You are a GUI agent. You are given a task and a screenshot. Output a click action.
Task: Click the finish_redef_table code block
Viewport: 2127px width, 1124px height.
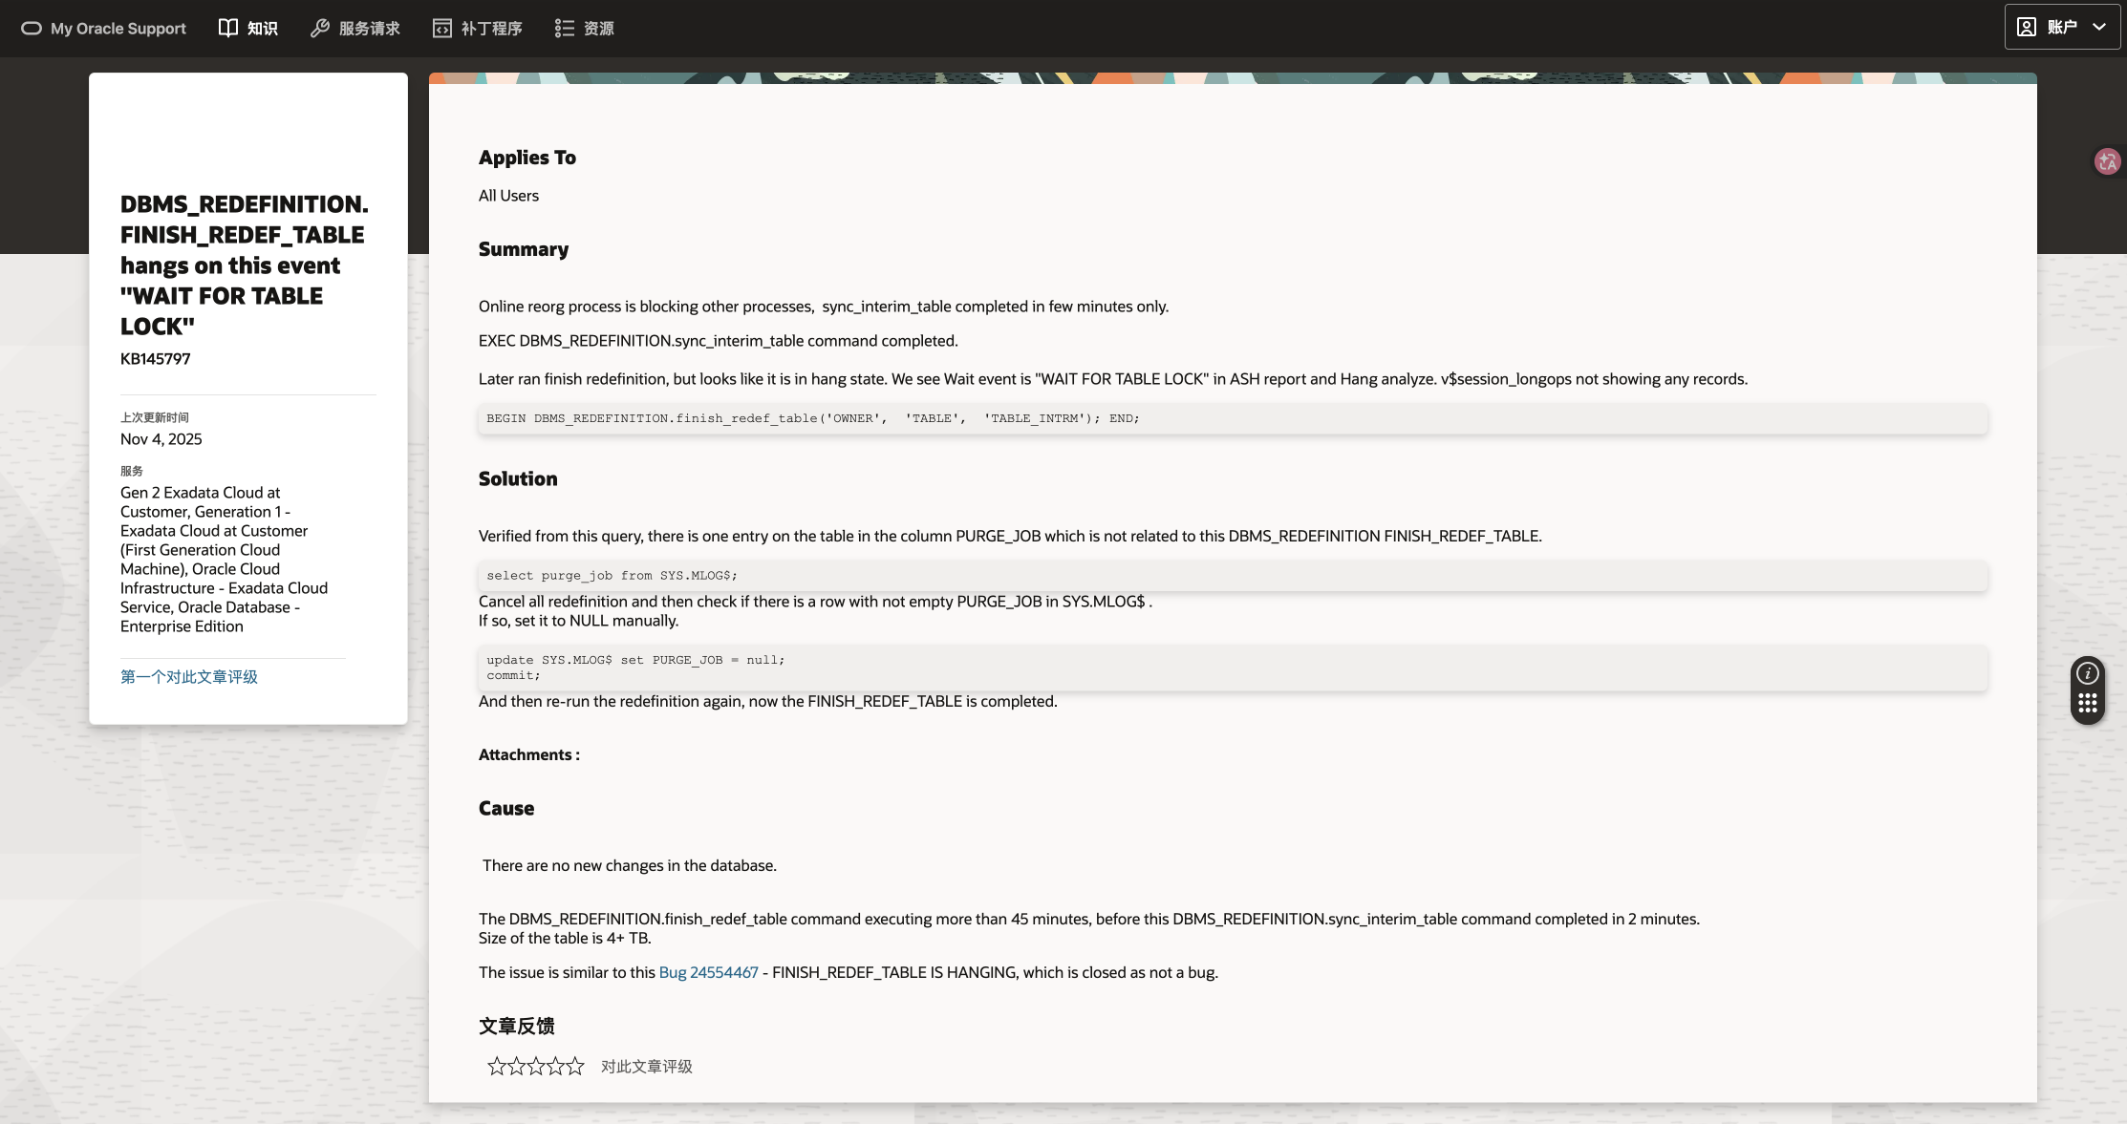click(1233, 418)
